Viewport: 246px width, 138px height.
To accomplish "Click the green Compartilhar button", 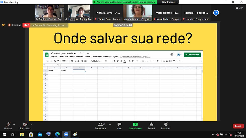I will pos(192,55).
